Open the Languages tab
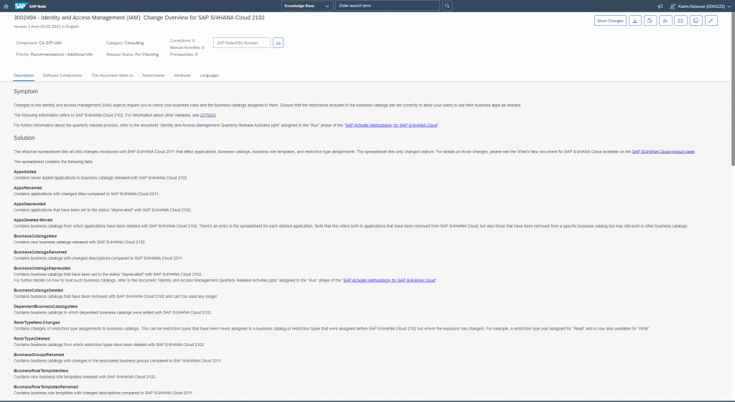The image size is (735, 402). click(209, 75)
